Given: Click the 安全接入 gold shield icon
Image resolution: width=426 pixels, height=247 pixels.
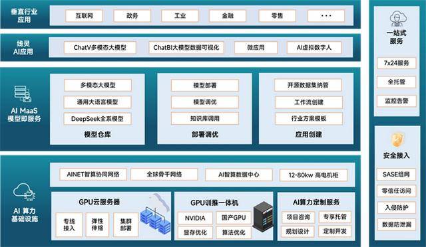Looking at the screenshot, I should [x=397, y=140].
